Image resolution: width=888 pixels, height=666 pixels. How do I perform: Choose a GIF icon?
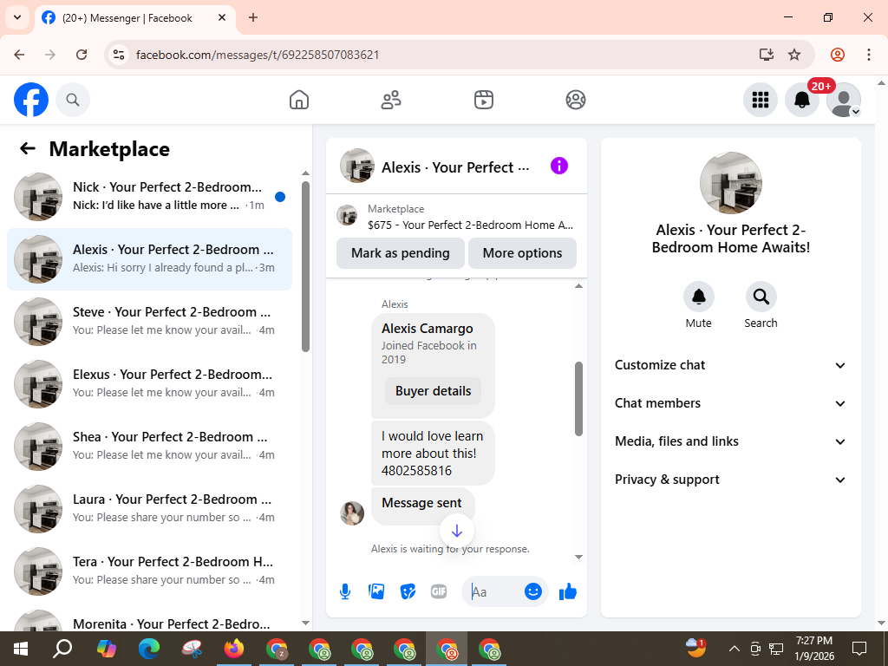(x=439, y=591)
